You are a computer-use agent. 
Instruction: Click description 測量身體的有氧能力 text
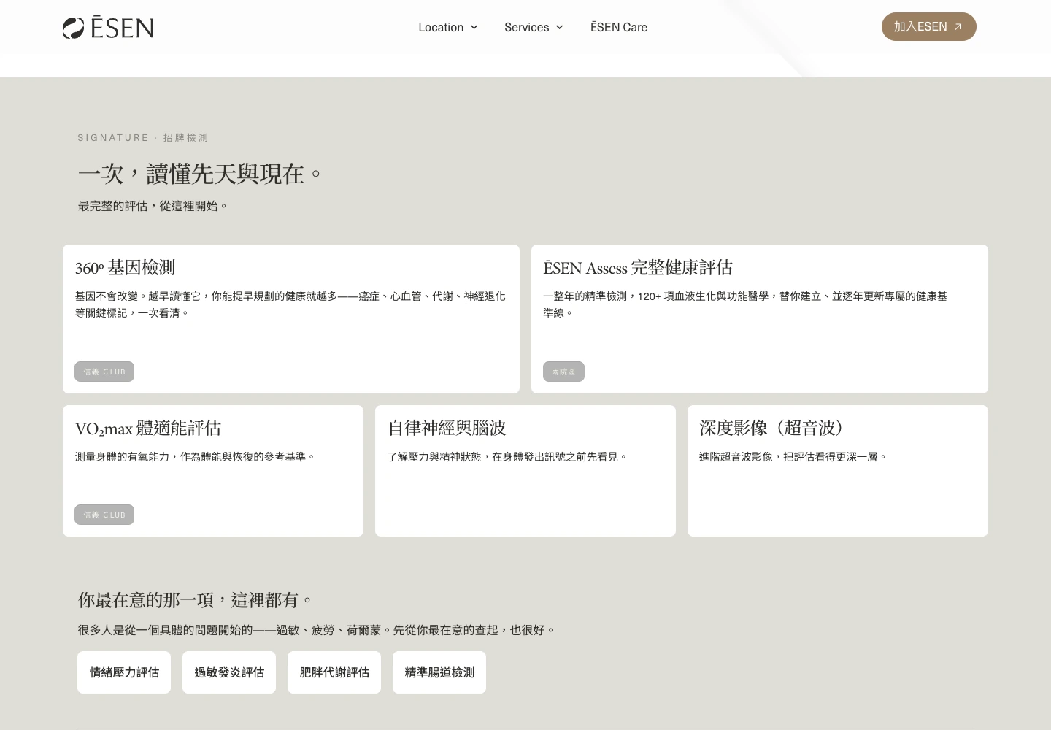(x=195, y=456)
